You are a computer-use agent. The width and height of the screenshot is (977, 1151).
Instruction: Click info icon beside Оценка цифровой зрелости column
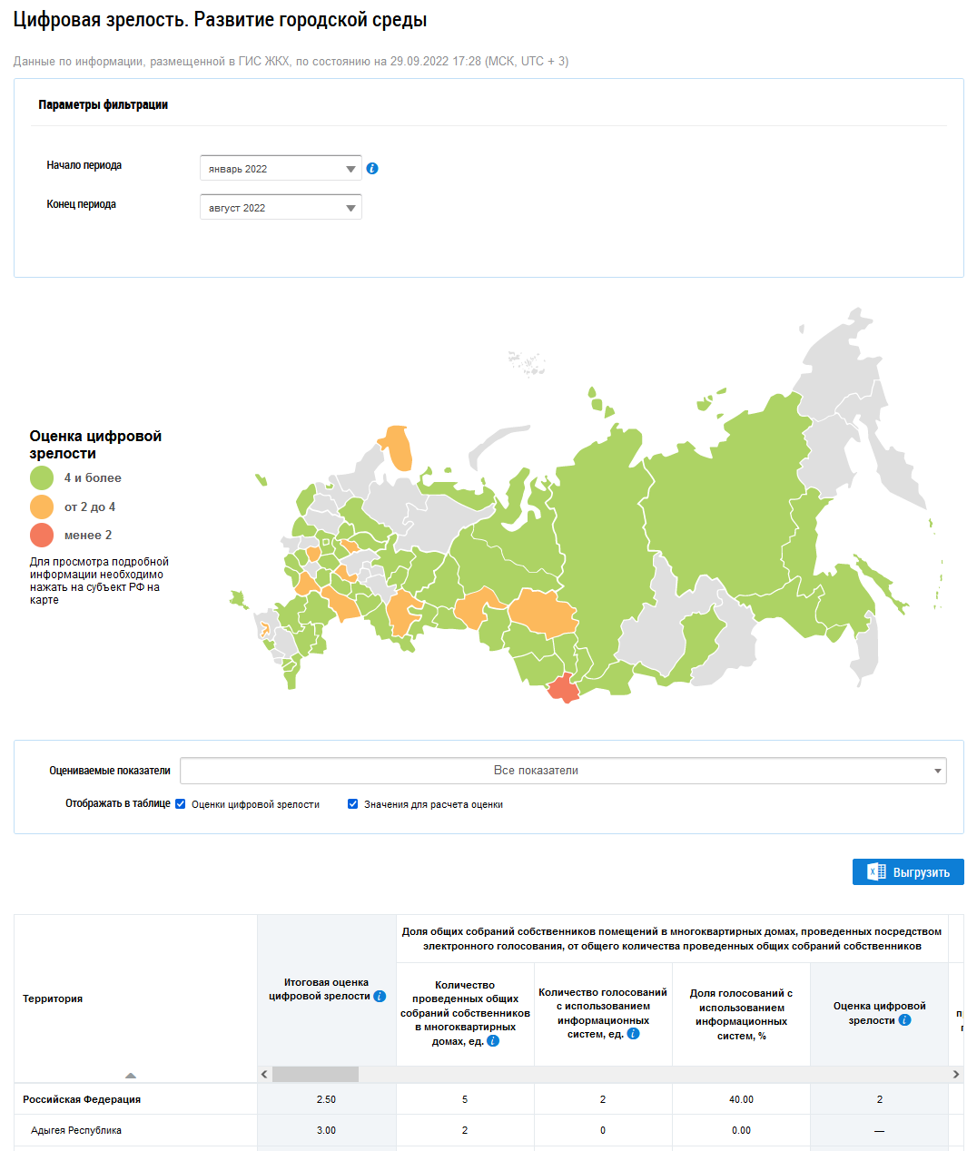[904, 1020]
